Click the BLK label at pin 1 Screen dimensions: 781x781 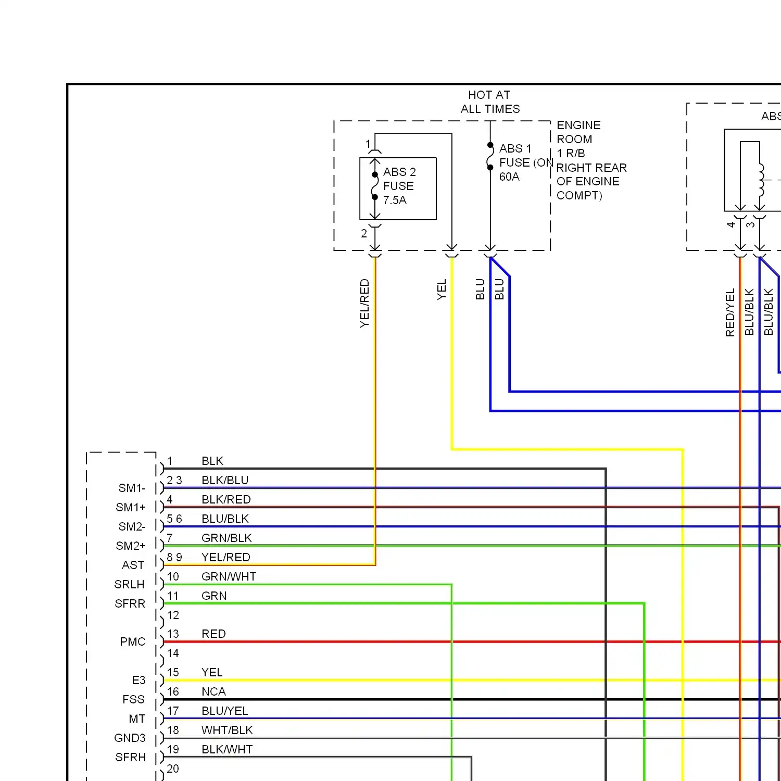click(212, 461)
